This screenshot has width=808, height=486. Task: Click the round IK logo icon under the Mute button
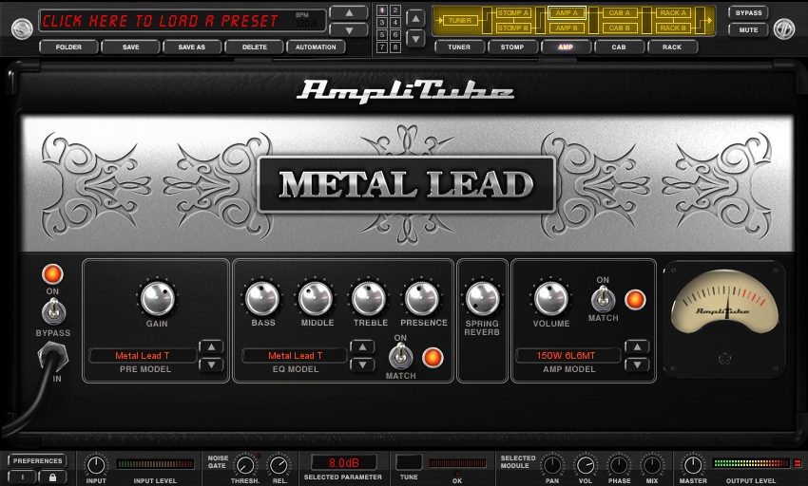[784, 28]
